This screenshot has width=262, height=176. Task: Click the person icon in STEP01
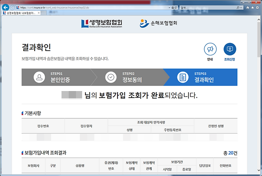39,77
